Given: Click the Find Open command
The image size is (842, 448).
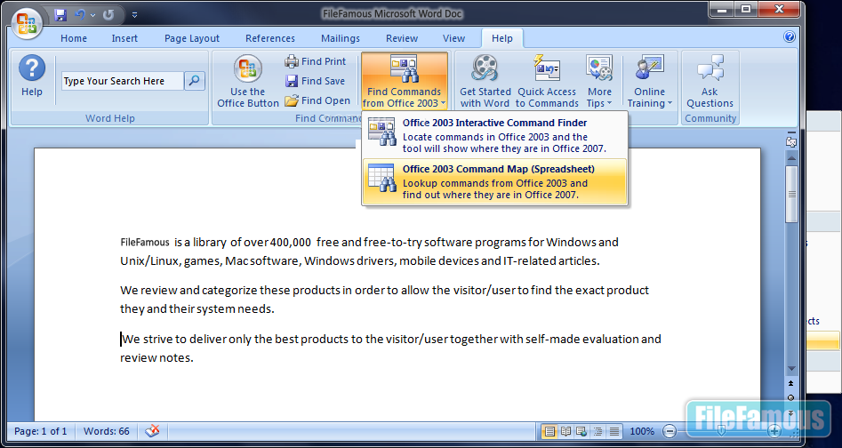Looking at the screenshot, I should pyautogui.click(x=317, y=100).
